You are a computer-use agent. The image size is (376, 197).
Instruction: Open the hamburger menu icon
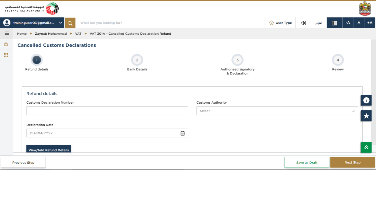click(7, 33)
